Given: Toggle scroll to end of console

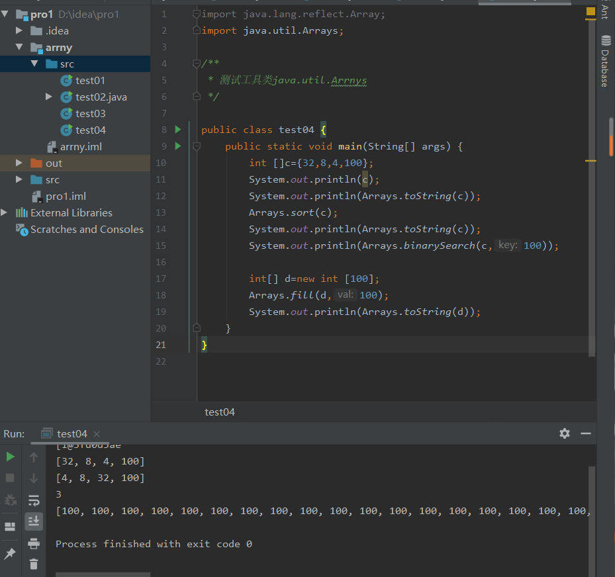Looking at the screenshot, I should click(34, 521).
